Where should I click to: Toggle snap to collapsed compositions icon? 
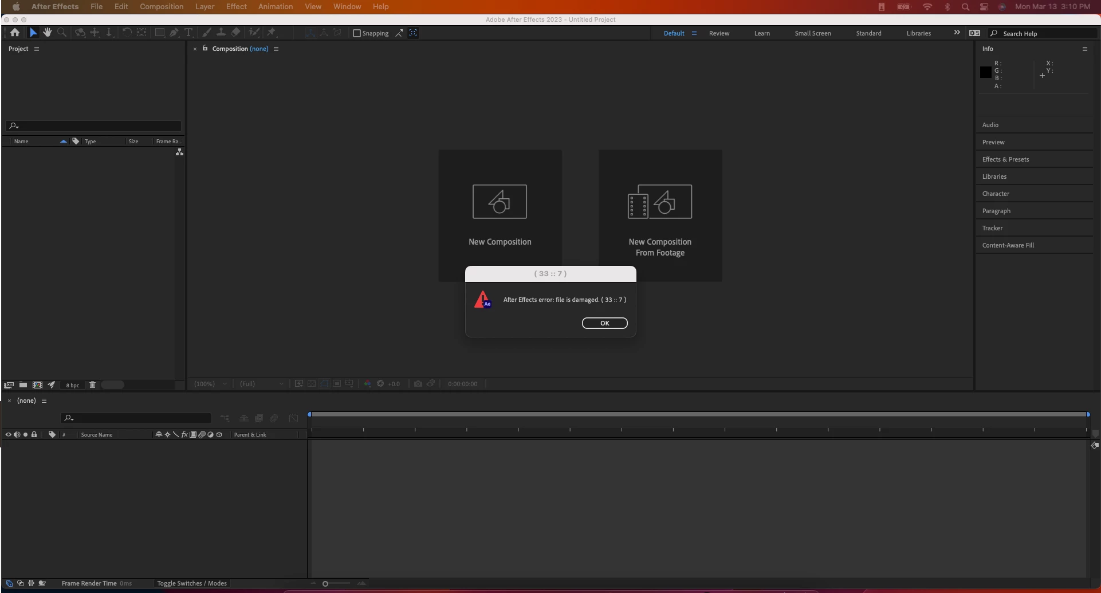413,33
